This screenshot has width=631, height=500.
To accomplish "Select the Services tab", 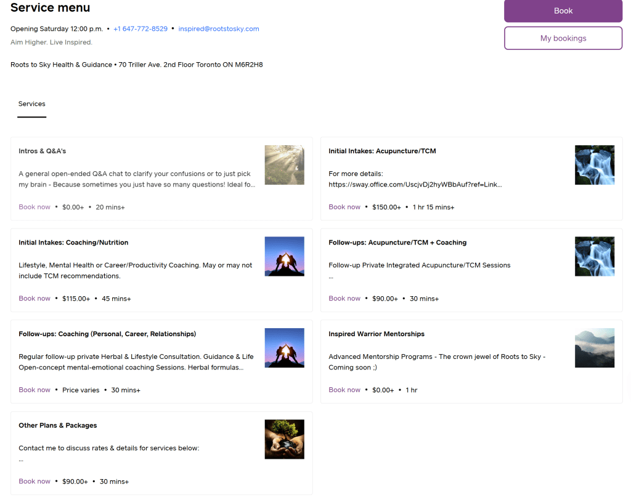I will point(31,104).
